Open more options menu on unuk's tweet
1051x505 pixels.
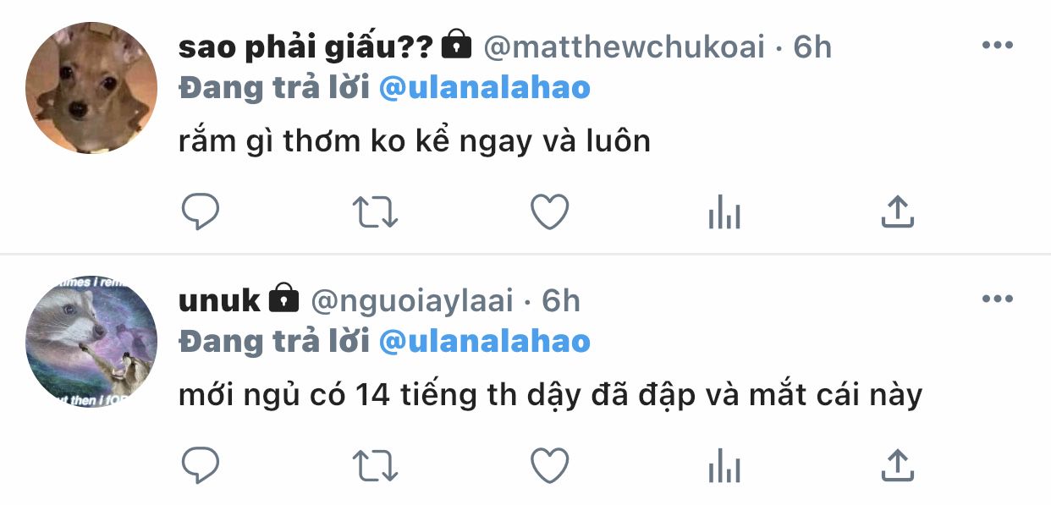(x=997, y=299)
